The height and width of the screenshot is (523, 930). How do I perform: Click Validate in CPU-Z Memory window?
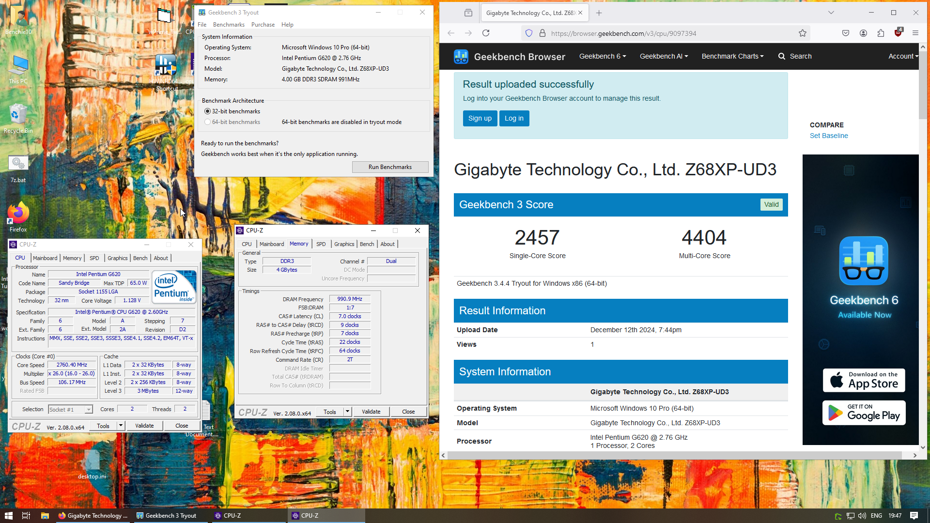pos(371,412)
